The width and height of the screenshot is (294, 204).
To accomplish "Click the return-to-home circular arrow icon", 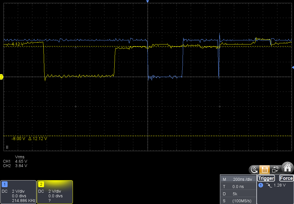I will (254, 169).
